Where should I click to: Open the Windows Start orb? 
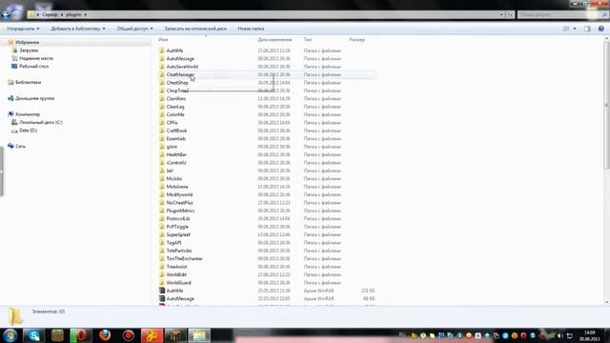10,335
